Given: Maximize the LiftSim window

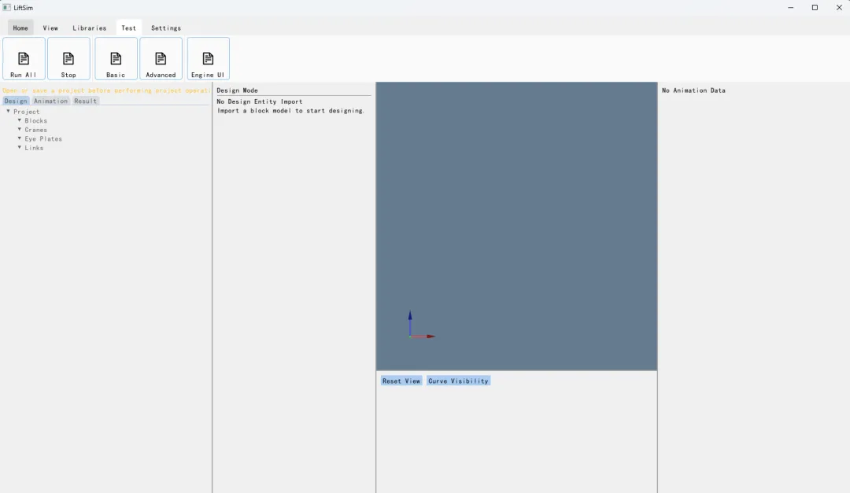Looking at the screenshot, I should click(x=815, y=8).
